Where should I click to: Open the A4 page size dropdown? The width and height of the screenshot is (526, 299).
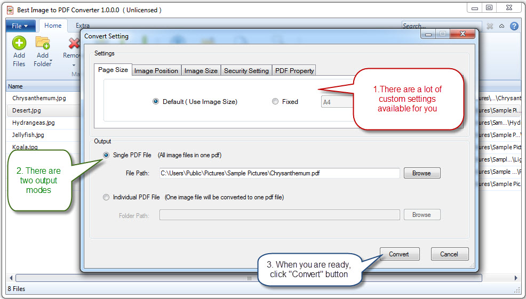[337, 102]
